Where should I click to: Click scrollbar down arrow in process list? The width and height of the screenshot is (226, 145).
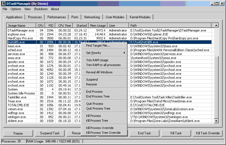coord(216,121)
